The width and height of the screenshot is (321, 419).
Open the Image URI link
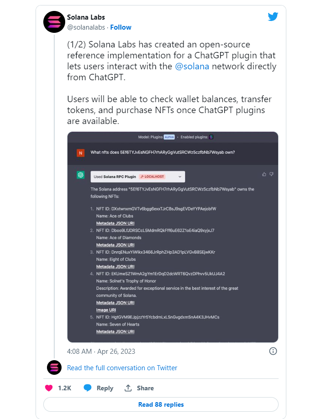[106, 310]
